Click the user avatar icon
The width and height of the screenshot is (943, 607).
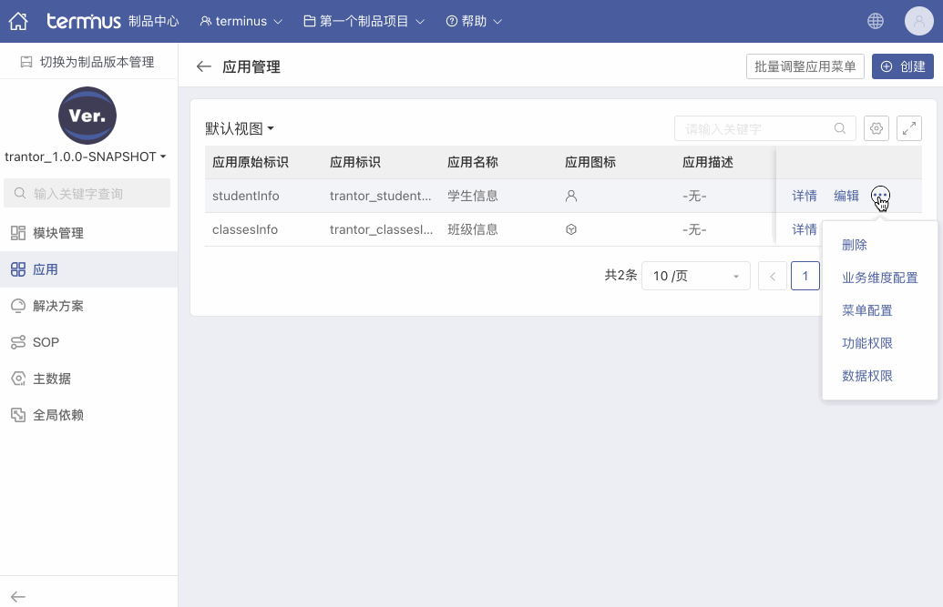pyautogui.click(x=918, y=21)
